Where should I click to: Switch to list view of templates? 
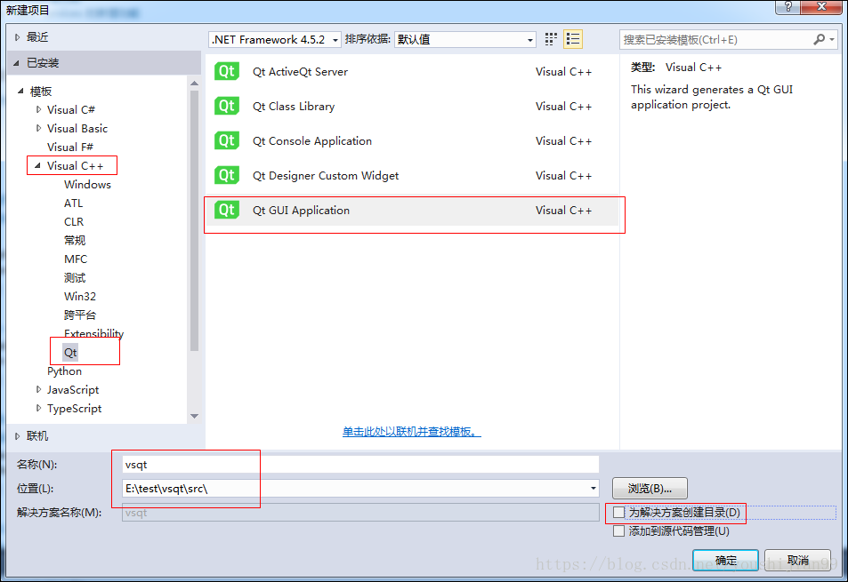pos(573,39)
